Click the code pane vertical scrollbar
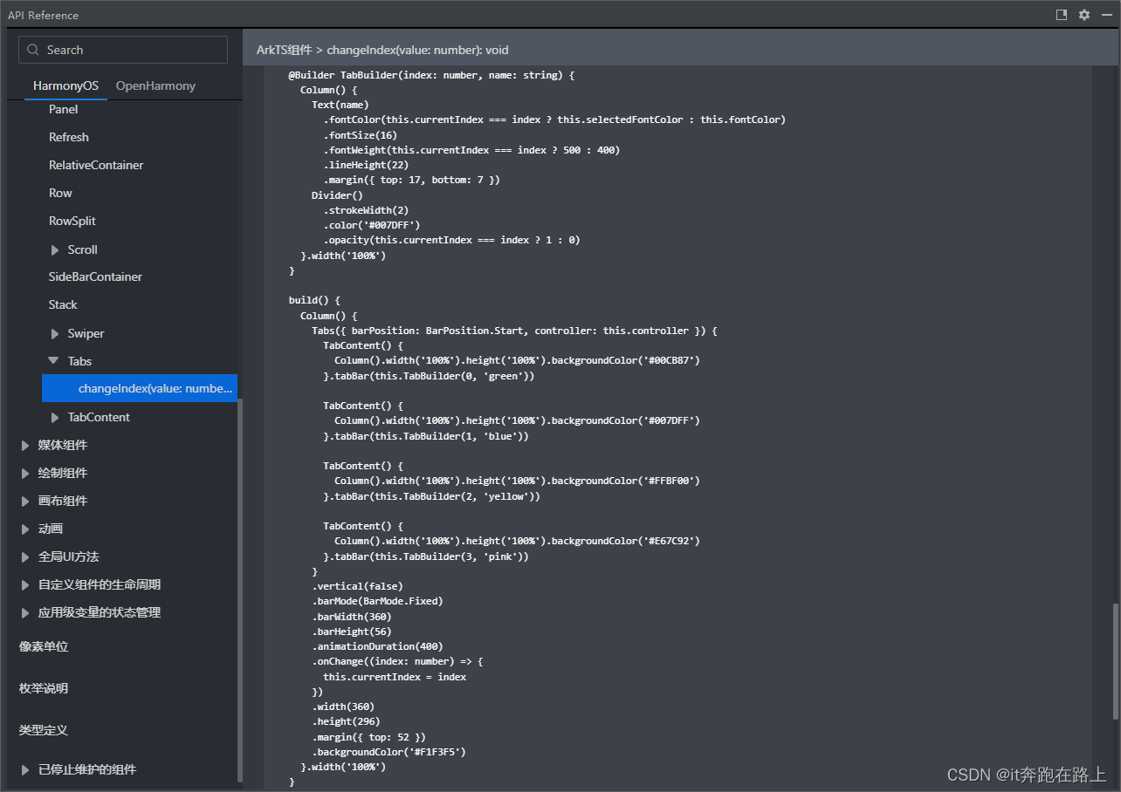 pyautogui.click(x=1115, y=660)
